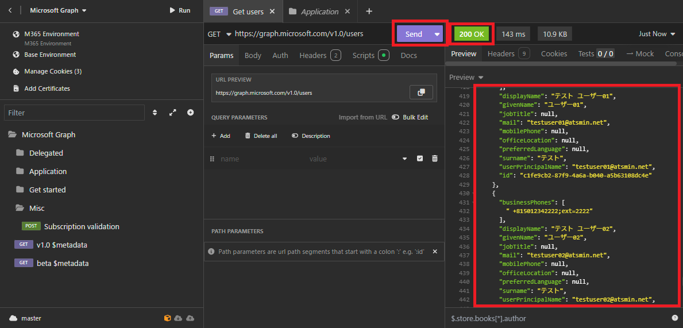Screen dimensions: 683x328
Task: Click Delete all parameters
Action: 261,136
